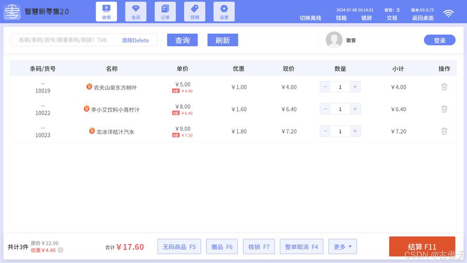467x263 pixels.
Task: Increase quantity of 北冰洋桔汁汽水
Action: point(355,131)
